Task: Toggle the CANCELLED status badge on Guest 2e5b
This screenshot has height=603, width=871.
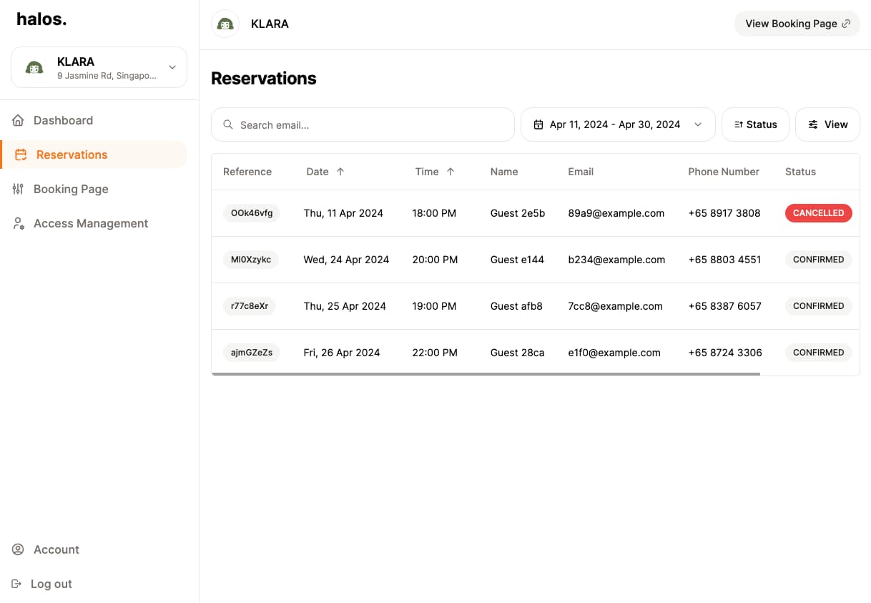Action: [x=818, y=212]
